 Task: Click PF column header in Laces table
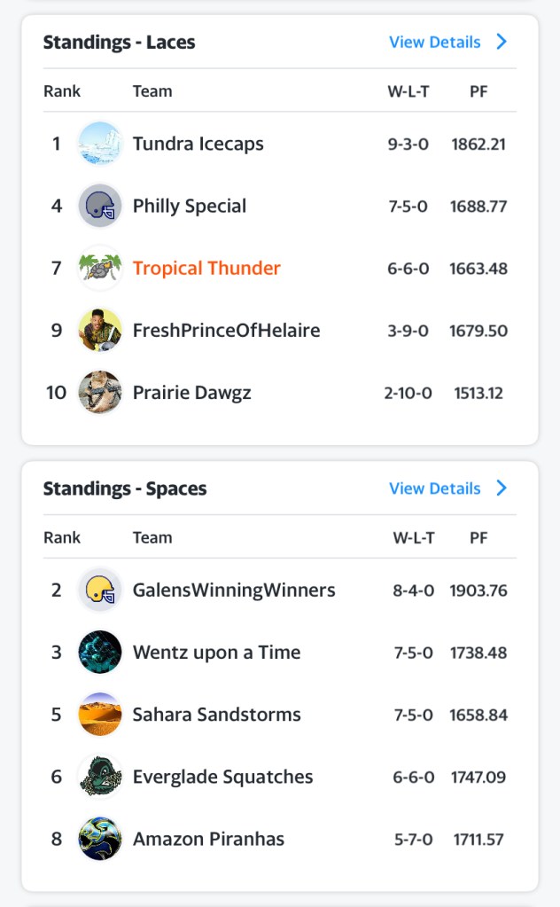pos(478,90)
